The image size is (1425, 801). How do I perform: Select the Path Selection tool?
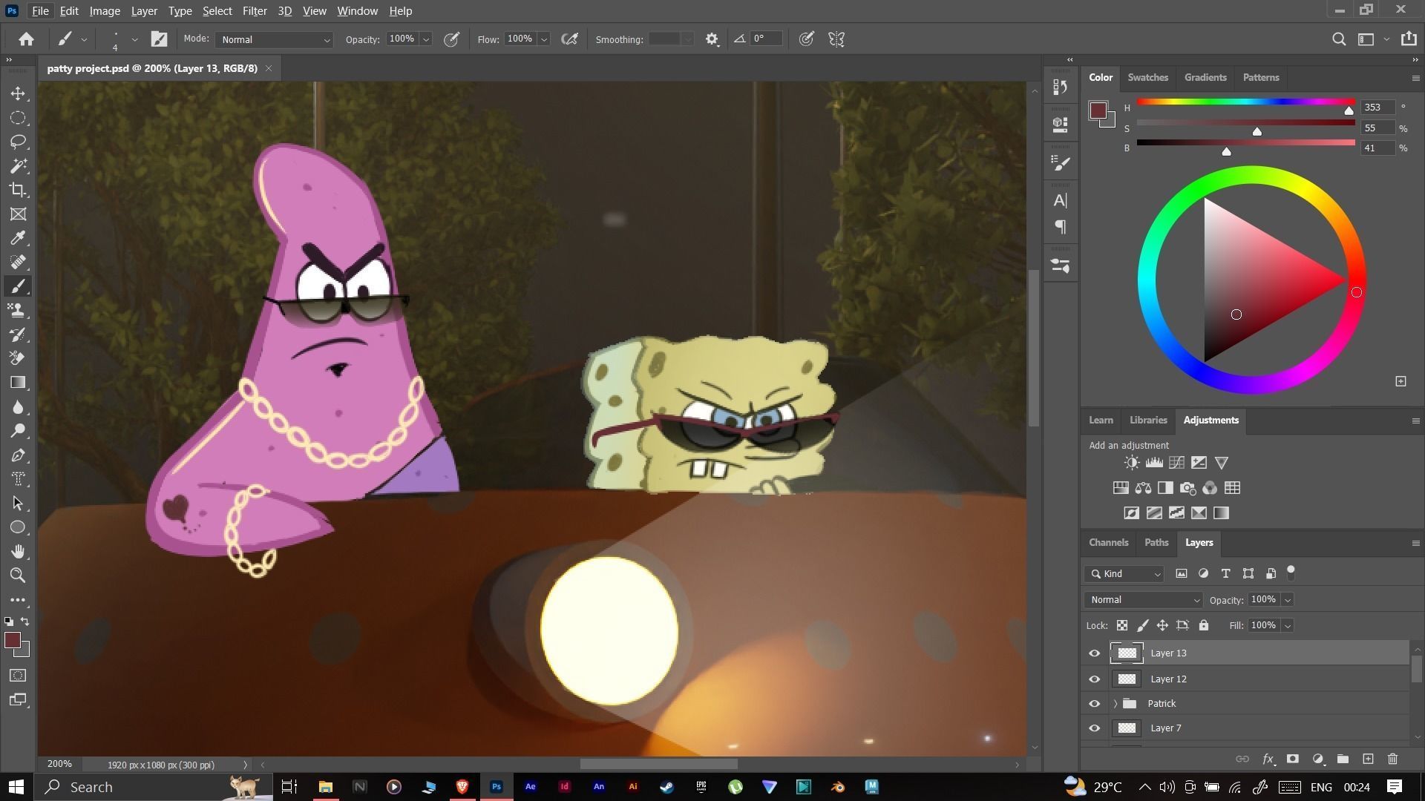tap(19, 504)
